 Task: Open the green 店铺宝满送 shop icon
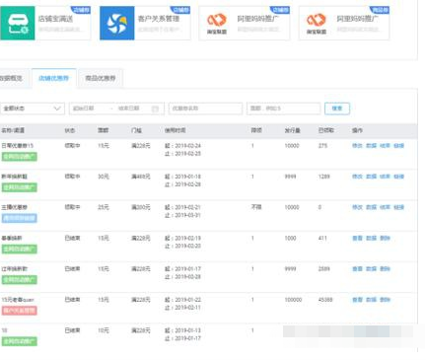point(18,23)
